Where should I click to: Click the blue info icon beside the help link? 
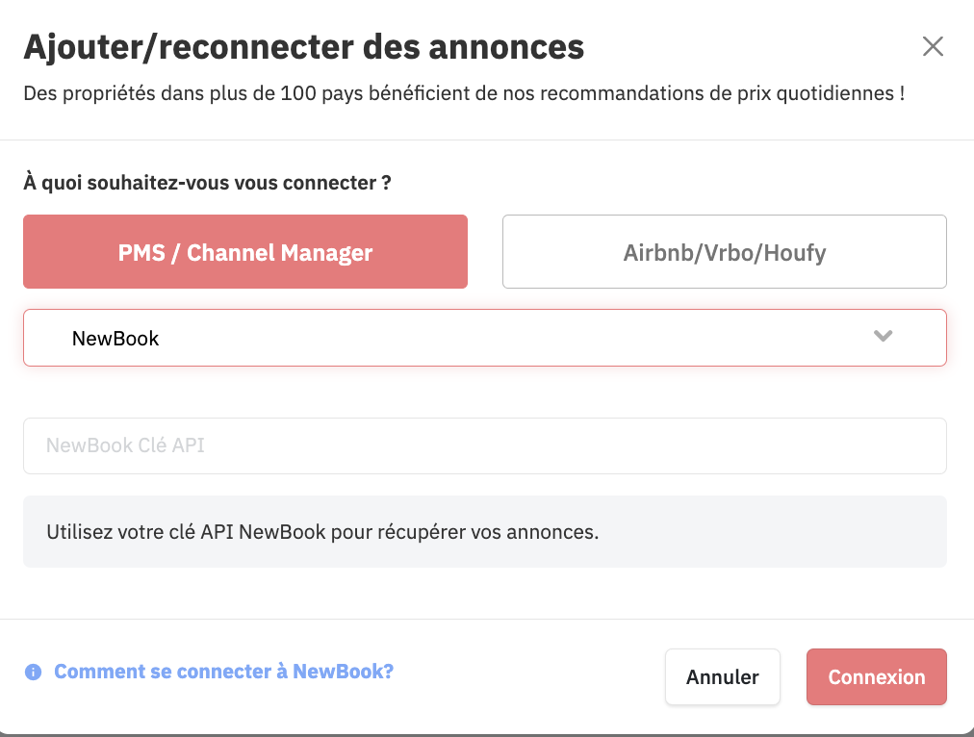[x=33, y=672]
